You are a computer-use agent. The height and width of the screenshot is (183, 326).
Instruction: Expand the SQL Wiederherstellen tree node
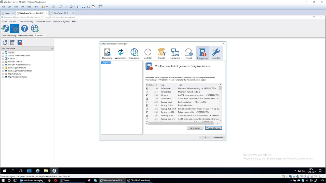click(x=3, y=77)
